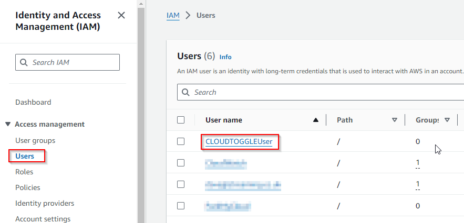The height and width of the screenshot is (223, 464).
Task: Open Policies in the sidebar
Action: (x=28, y=187)
